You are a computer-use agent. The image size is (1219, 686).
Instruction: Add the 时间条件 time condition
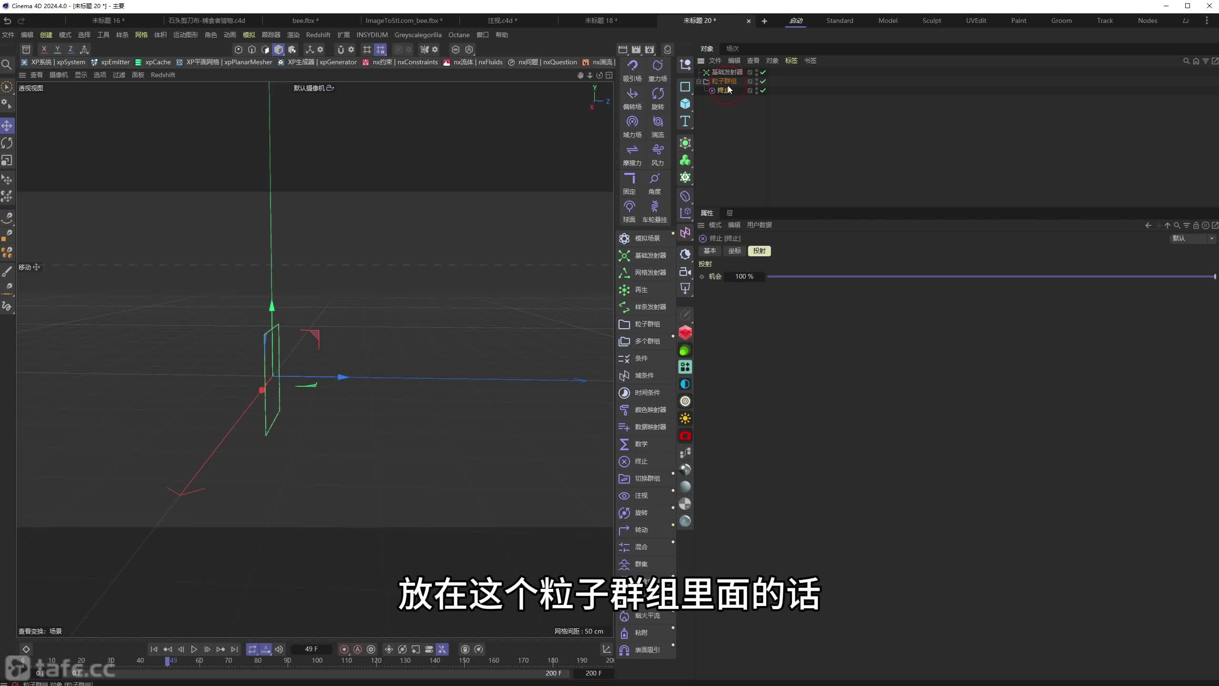tap(646, 393)
